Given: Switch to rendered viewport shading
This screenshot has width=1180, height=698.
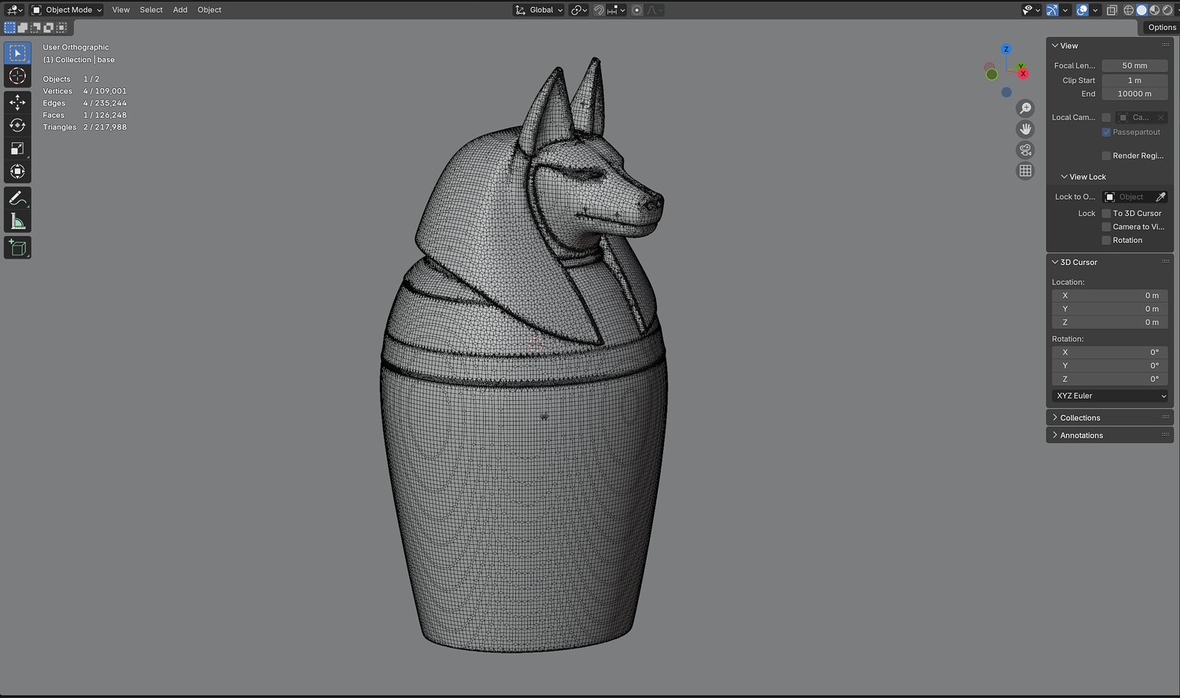Looking at the screenshot, I should tap(1167, 10).
